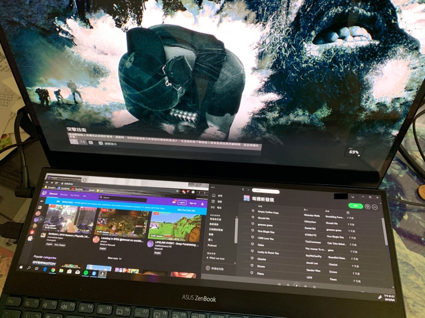Switch to Chrome on the taskbar
The image size is (425, 318).
[x=53, y=270]
